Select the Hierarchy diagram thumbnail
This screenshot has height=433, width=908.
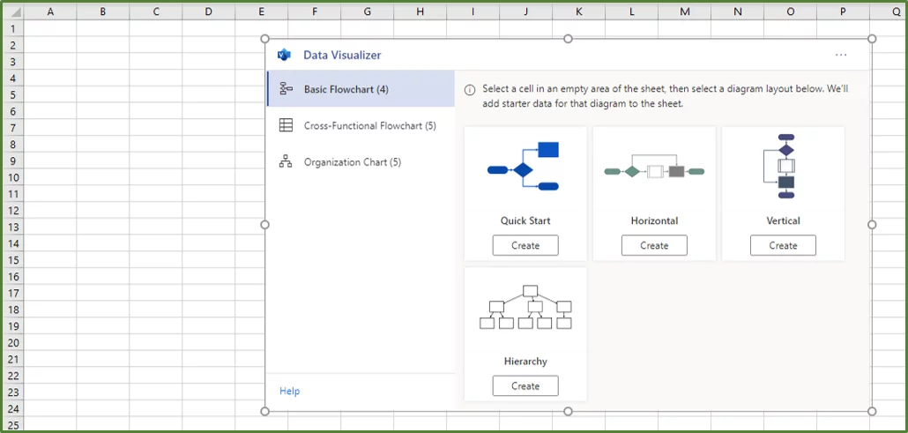[x=525, y=308]
